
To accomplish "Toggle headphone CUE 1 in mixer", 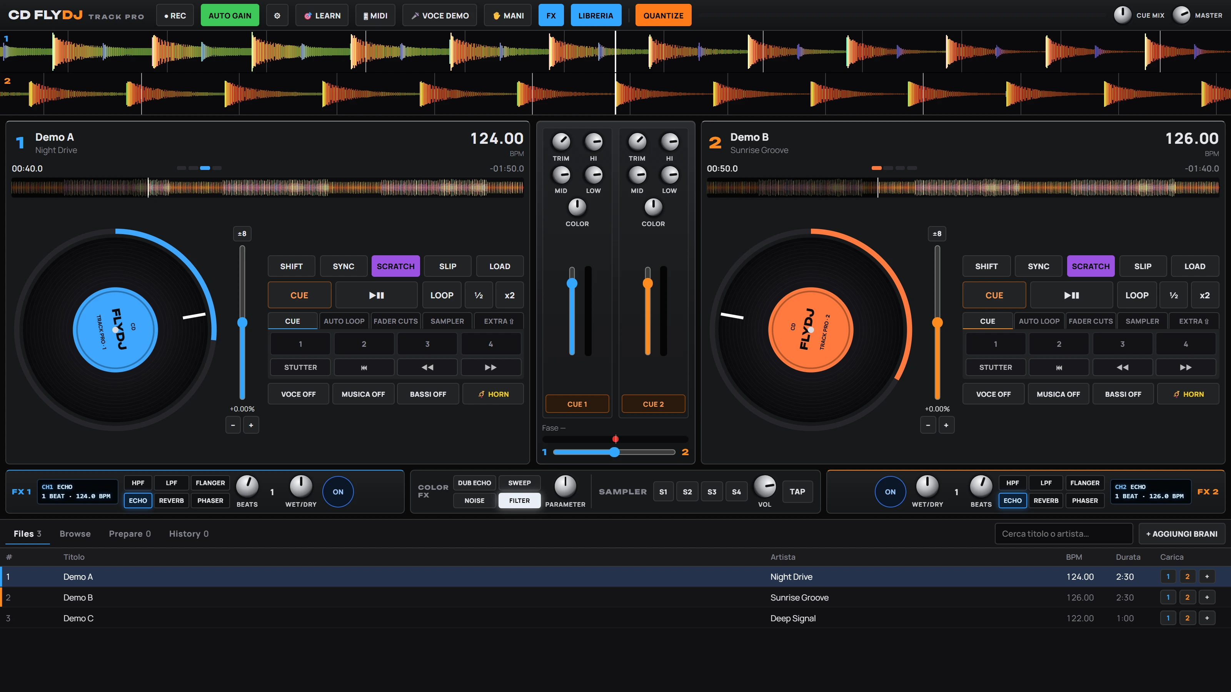I will tap(577, 404).
